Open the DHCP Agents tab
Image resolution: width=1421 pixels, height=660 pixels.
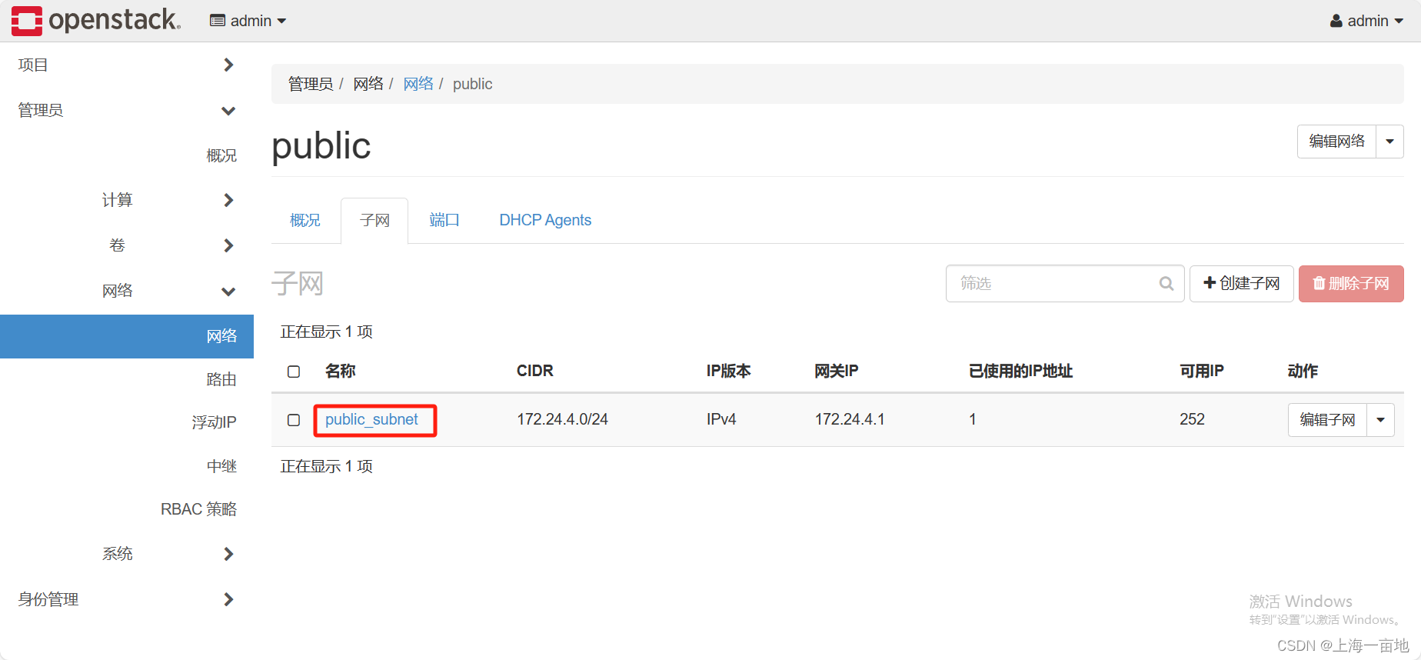[x=545, y=221]
